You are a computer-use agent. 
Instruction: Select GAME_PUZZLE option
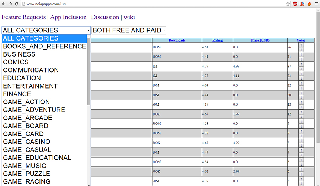44,174
